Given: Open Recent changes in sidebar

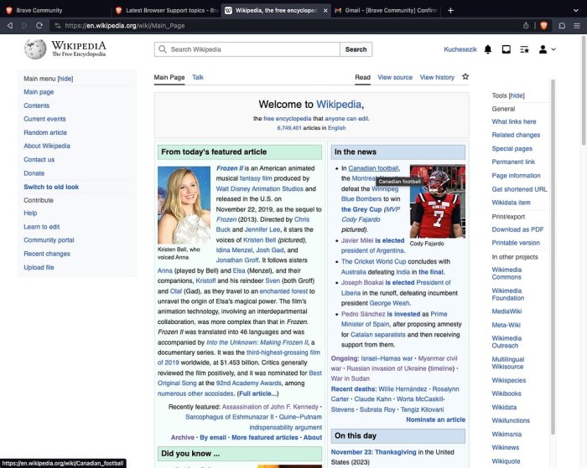Looking at the screenshot, I should pos(47,254).
